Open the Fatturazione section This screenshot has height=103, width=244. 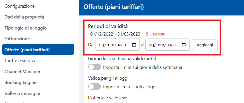click(17, 39)
